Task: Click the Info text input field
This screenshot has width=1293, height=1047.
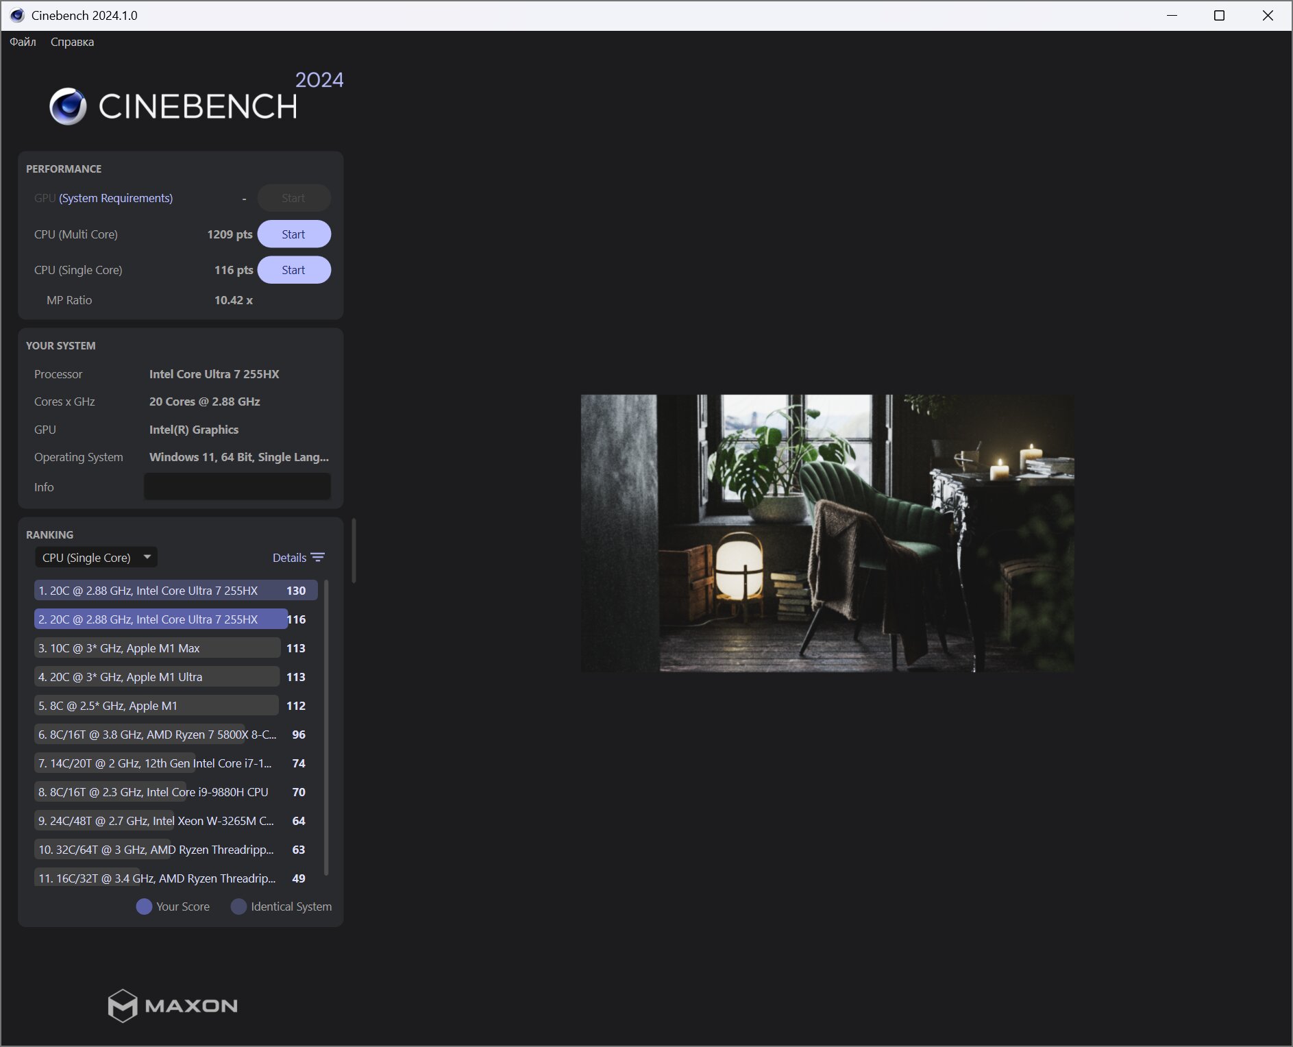Action: tap(237, 486)
